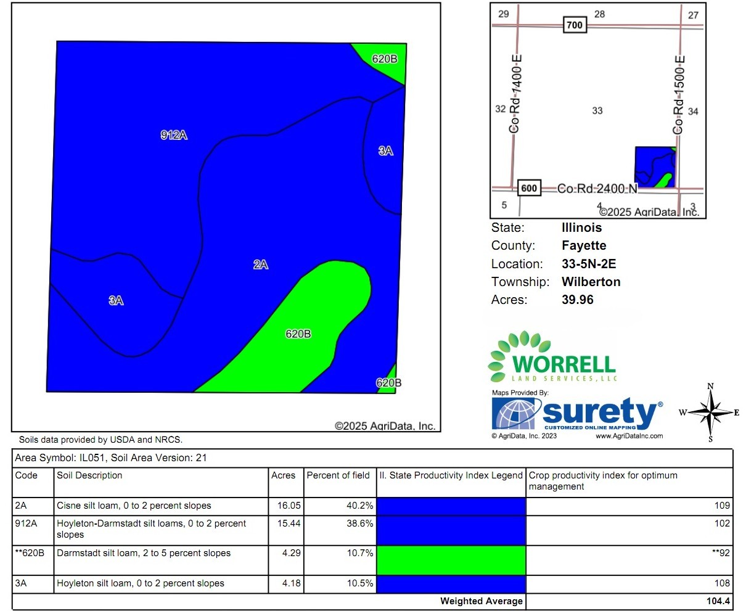This screenshot has width=746, height=611.
Task: Click the 620B label in top-right corner region
Action: click(385, 59)
